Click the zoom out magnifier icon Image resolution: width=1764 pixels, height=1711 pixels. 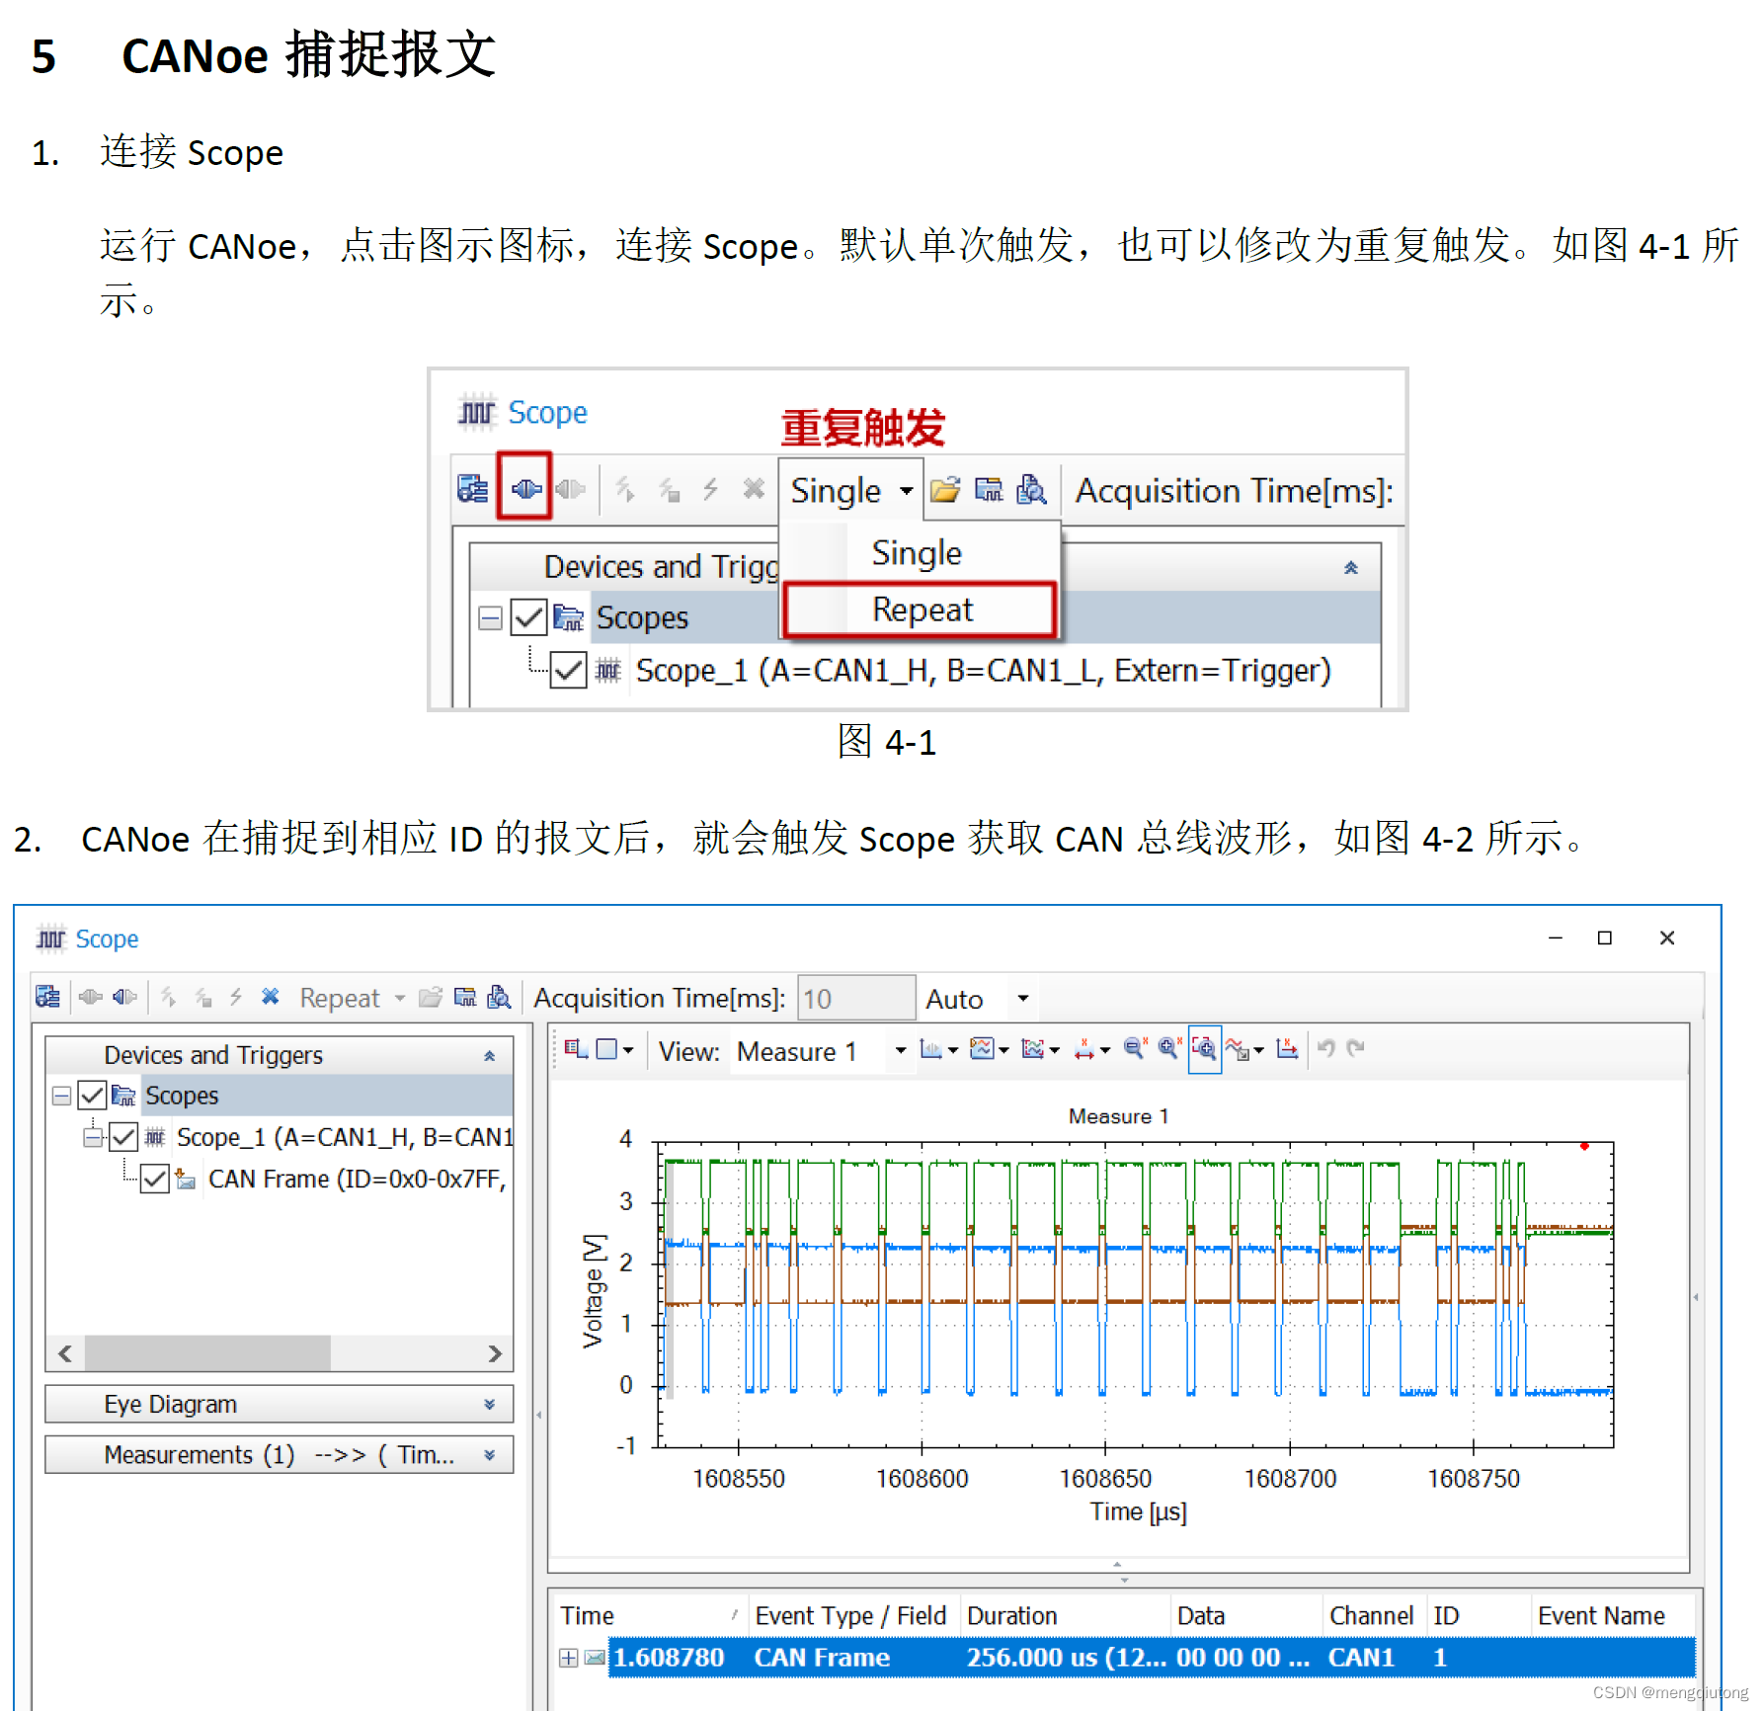[x=1135, y=1048]
